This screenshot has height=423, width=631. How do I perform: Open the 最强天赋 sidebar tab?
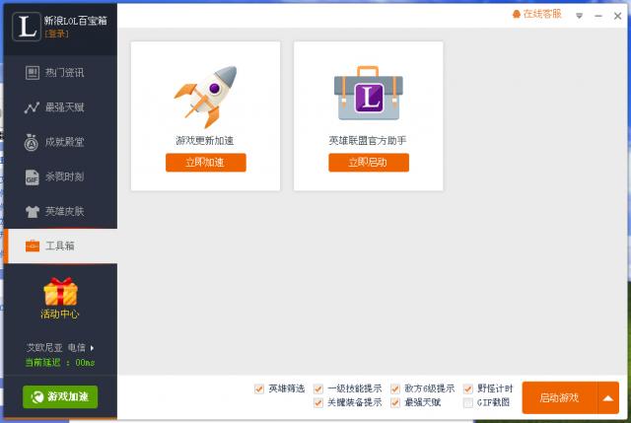(x=59, y=107)
